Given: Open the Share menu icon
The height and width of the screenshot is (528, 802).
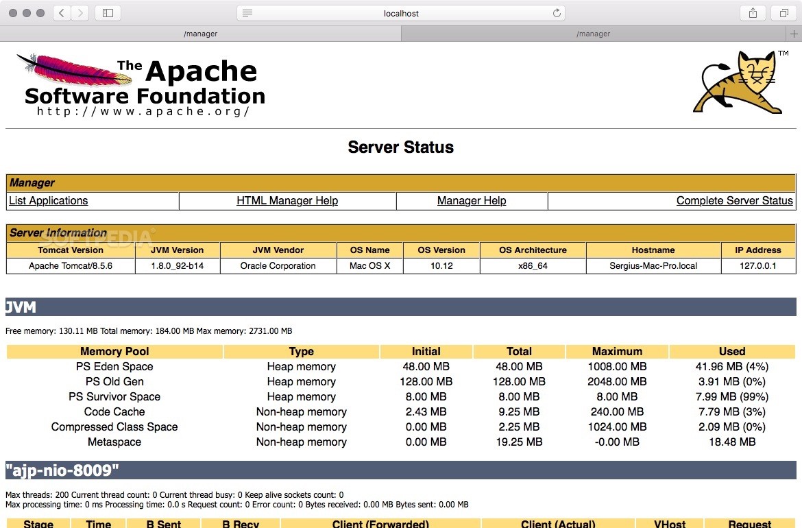Looking at the screenshot, I should click(753, 13).
